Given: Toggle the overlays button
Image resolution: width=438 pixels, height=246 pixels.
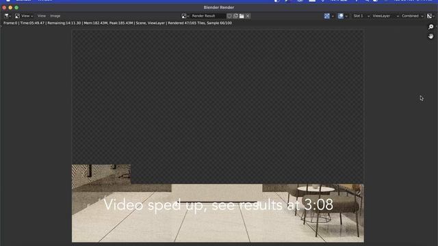Looking at the screenshot, I should [341, 16].
